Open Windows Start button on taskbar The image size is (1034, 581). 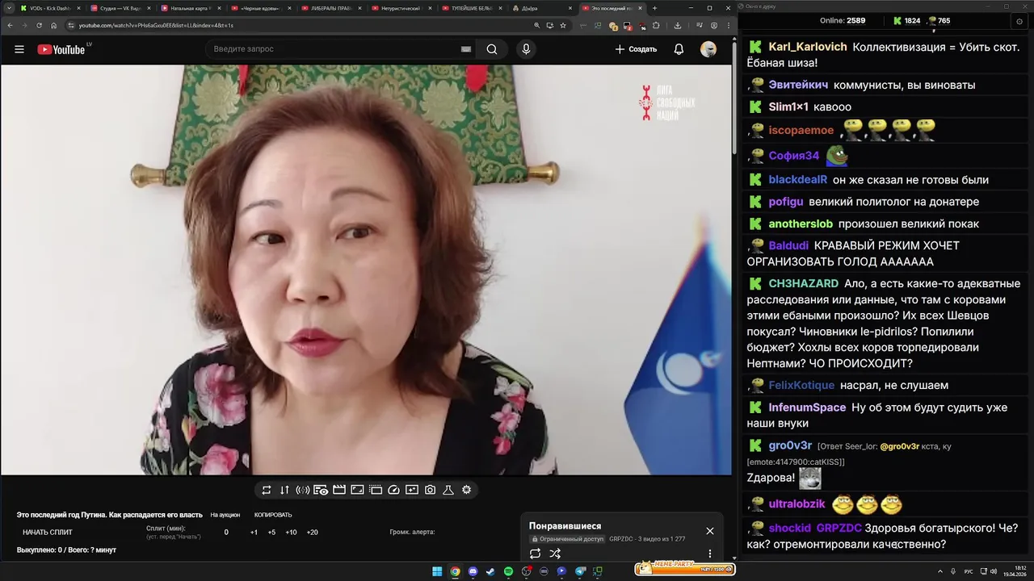(x=437, y=571)
